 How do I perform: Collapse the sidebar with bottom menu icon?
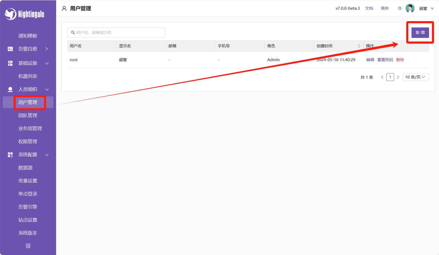28,246
